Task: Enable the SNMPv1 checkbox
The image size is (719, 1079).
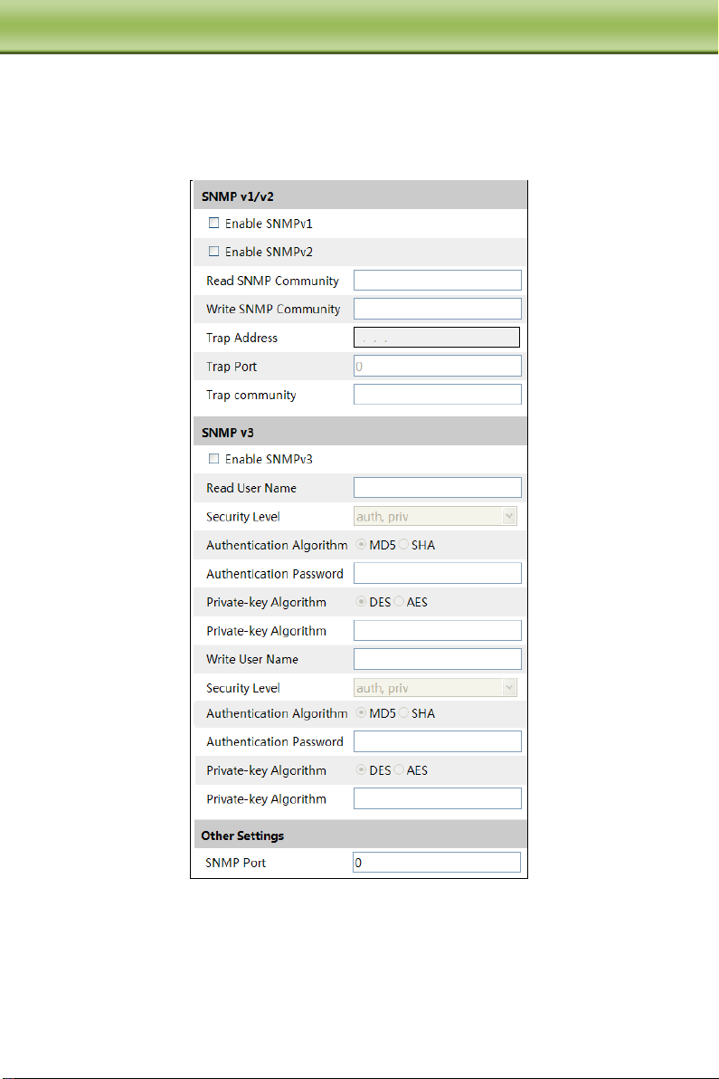Action: point(214,223)
